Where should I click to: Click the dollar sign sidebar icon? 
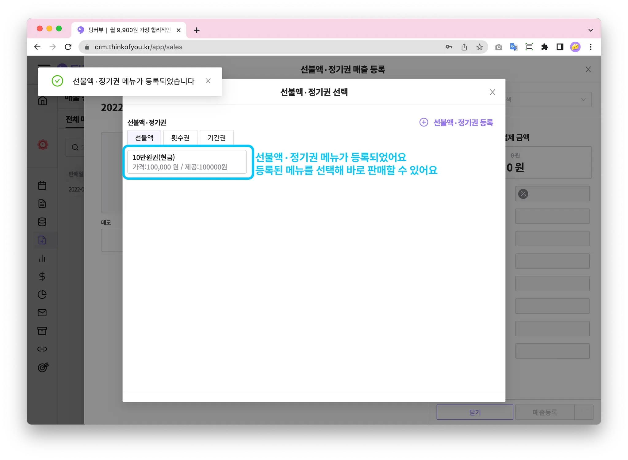click(42, 277)
